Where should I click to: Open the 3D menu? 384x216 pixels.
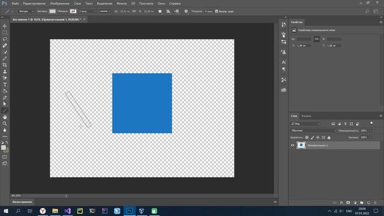(133, 4)
